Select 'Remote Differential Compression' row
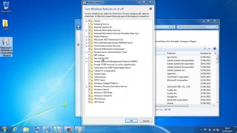 (x=109, y=49)
